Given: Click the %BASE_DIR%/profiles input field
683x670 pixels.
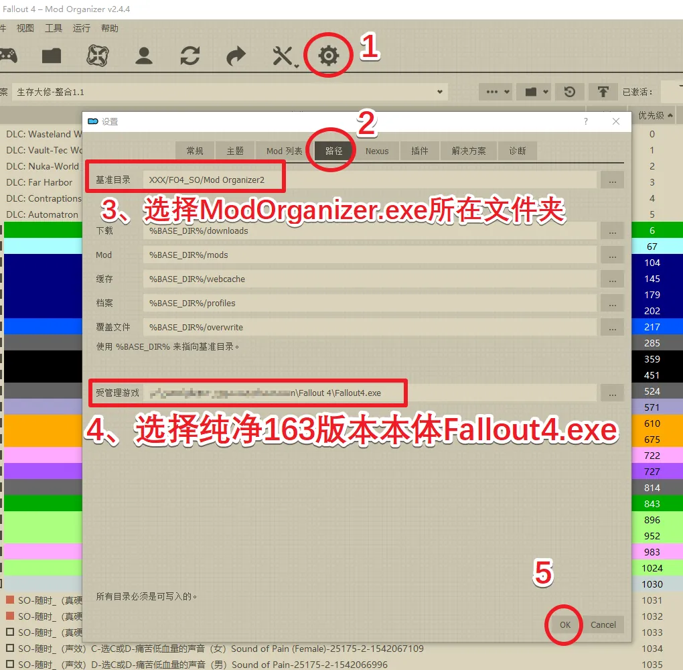Looking at the screenshot, I should pyautogui.click(x=370, y=303).
